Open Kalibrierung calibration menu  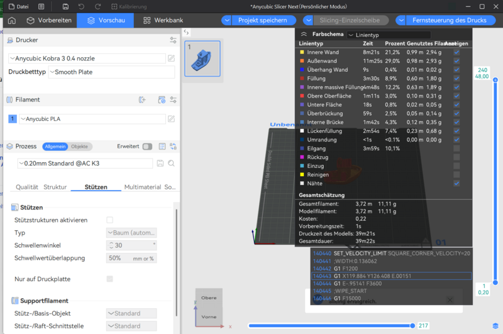[129, 6]
